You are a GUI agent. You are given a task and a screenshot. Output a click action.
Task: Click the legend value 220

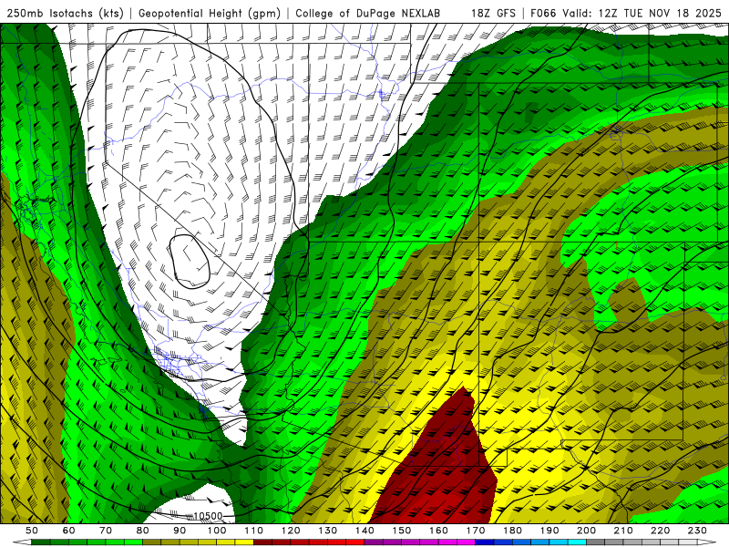pyautogui.click(x=660, y=531)
